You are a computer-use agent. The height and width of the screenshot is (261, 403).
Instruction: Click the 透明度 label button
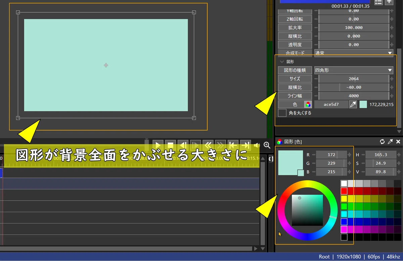click(295, 44)
